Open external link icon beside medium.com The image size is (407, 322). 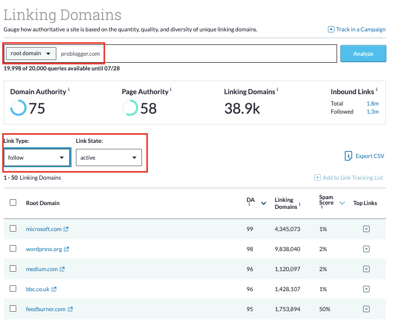[x=62, y=269]
